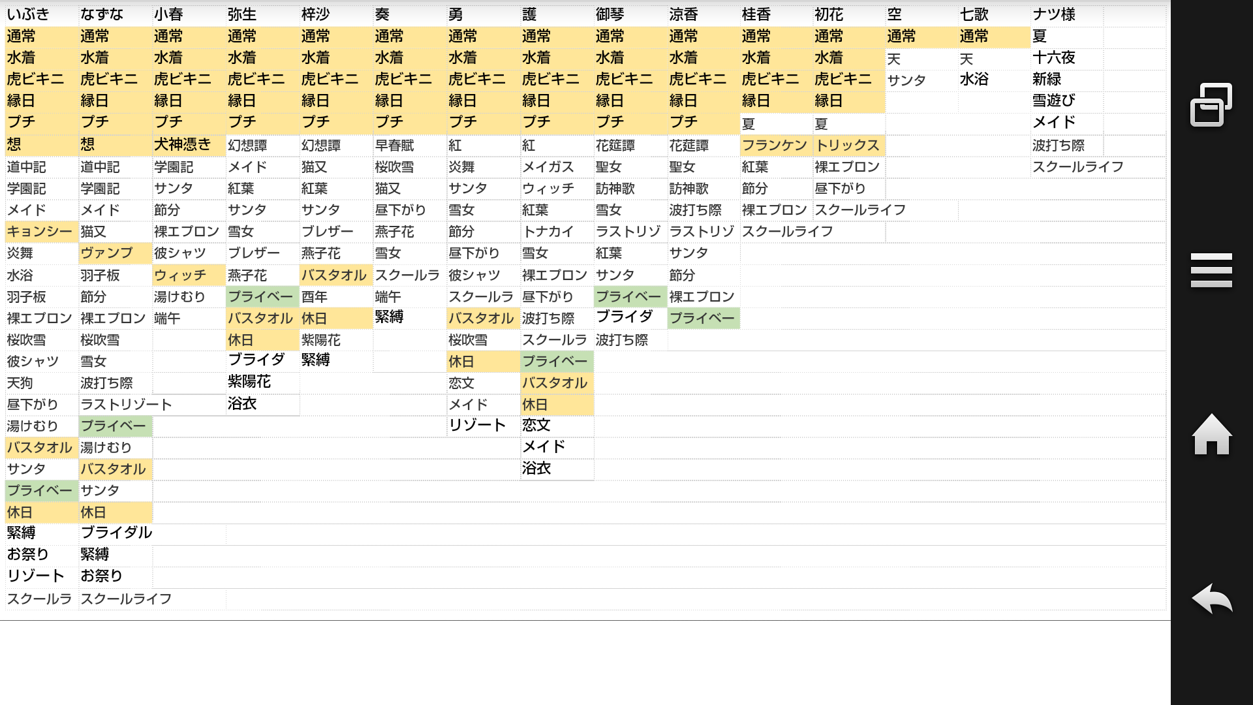Tap the recent apps windows icon
Viewport: 1253px width, 705px height.
click(x=1211, y=105)
